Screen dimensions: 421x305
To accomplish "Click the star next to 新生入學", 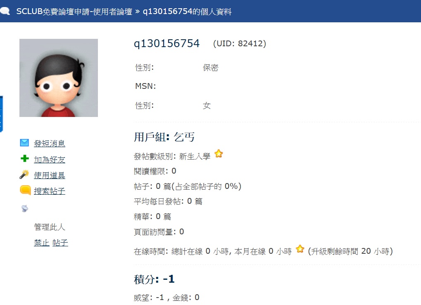I will pyautogui.click(x=219, y=154).
